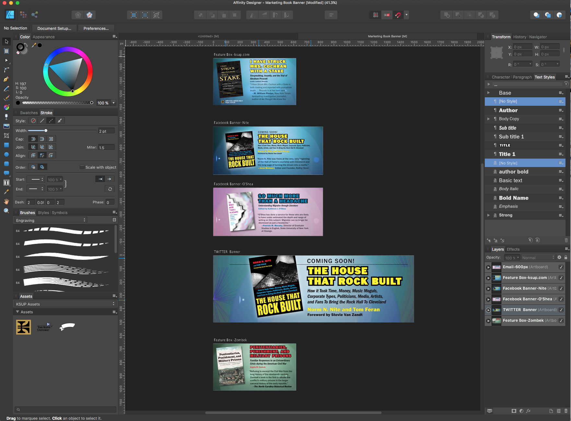This screenshot has width=571, height=421.
Task: Click the assets search field
Action: pos(65,409)
